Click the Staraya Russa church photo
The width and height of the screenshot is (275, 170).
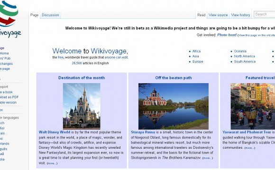point(174,106)
